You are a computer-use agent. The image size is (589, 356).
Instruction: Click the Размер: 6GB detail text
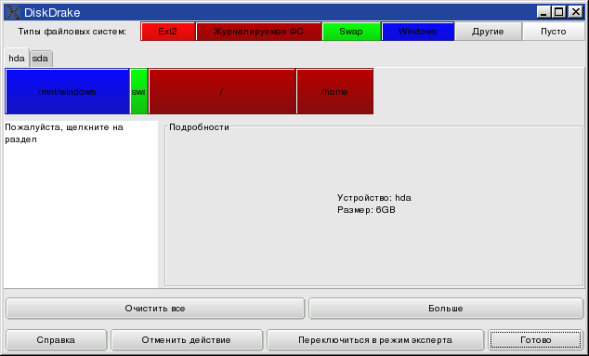tap(366, 210)
